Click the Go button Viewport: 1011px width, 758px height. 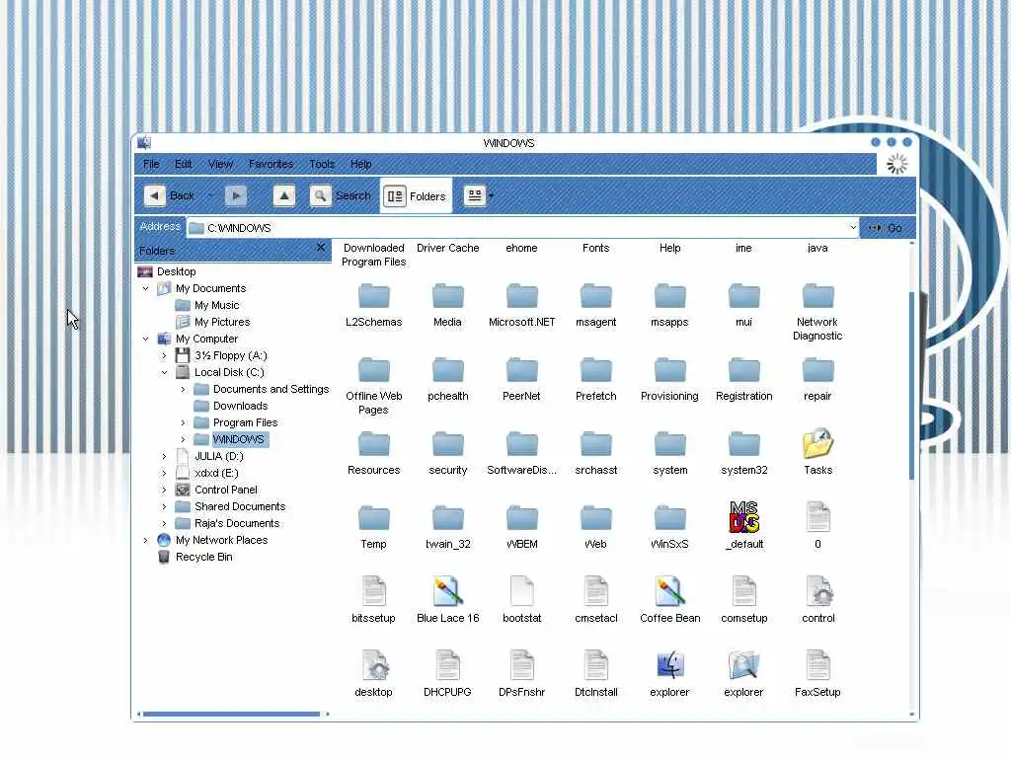pyautogui.click(x=886, y=228)
